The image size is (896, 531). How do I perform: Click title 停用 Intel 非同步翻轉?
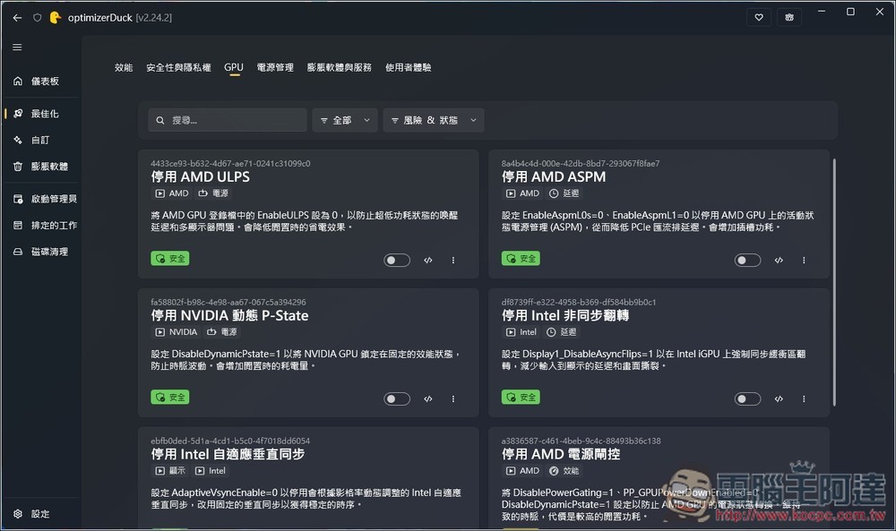coord(565,316)
